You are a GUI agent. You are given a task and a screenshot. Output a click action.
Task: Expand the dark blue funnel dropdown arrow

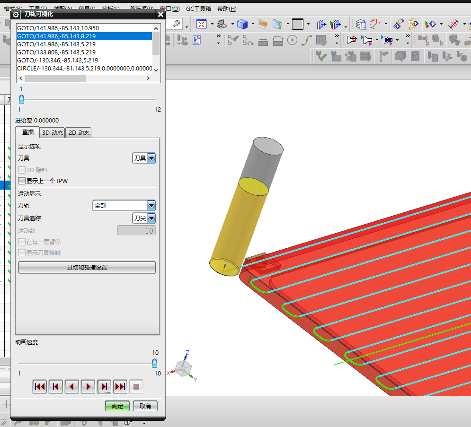click(397, 40)
